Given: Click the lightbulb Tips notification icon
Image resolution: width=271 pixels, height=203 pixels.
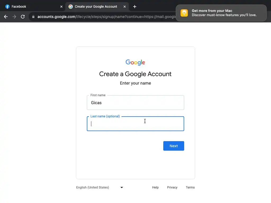Looking at the screenshot, I should (x=184, y=13).
